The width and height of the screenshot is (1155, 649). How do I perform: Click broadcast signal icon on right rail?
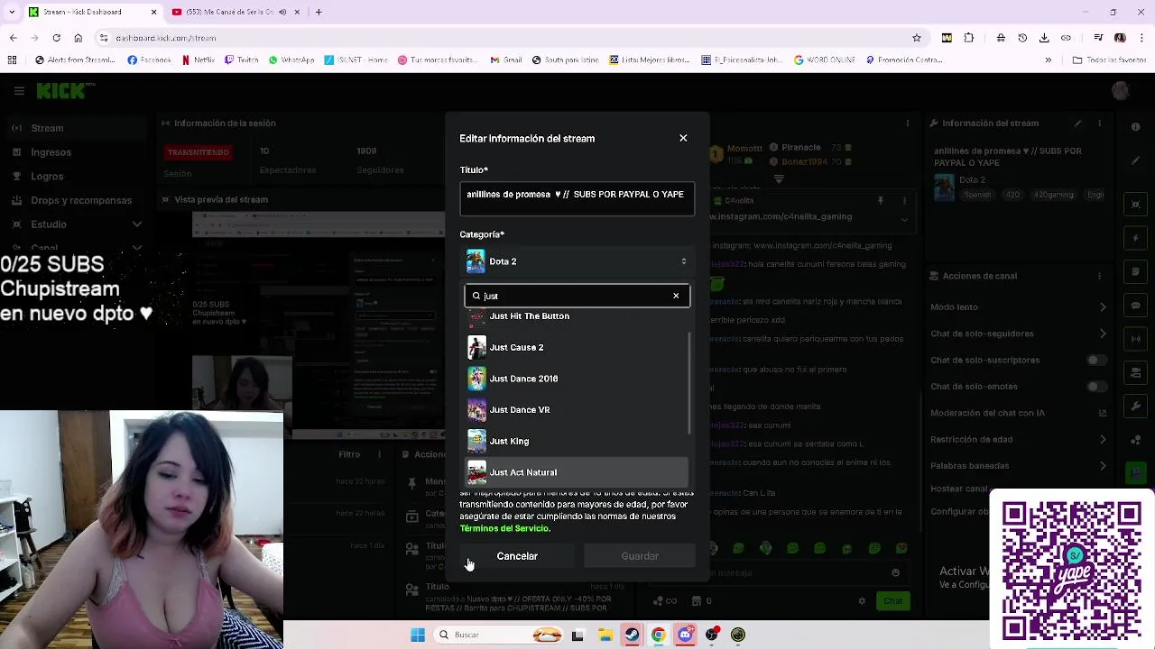(x=1136, y=341)
